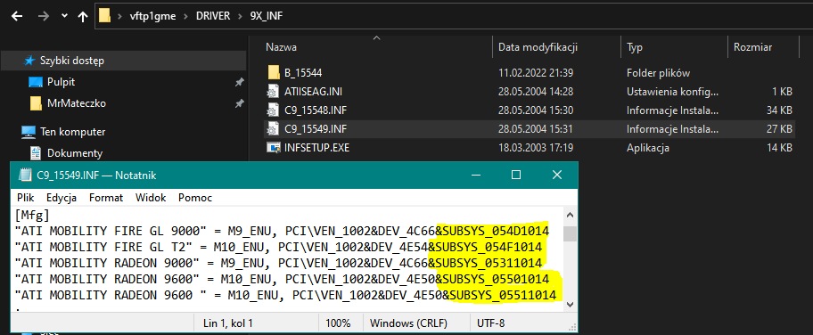
Task: Expand chevron before vftp1gme breadcrumb
Action: pyautogui.click(x=119, y=16)
